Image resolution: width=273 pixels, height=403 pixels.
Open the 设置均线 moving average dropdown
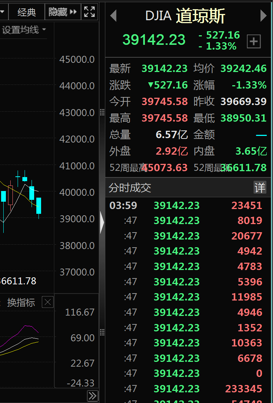tap(24, 30)
